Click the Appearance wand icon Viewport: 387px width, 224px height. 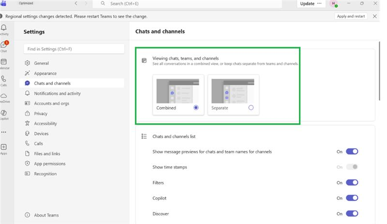point(28,73)
